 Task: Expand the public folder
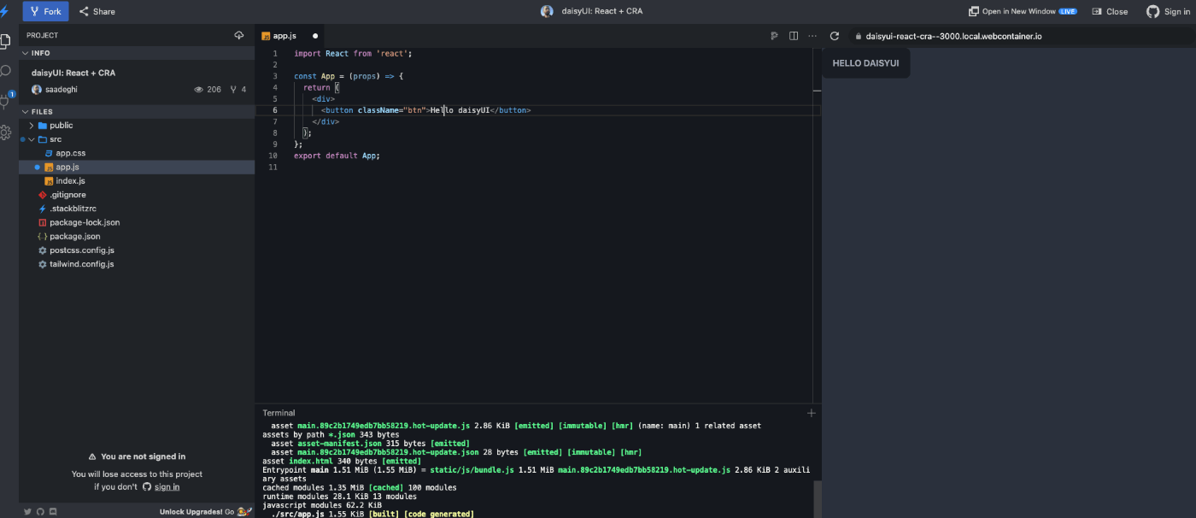137,125
